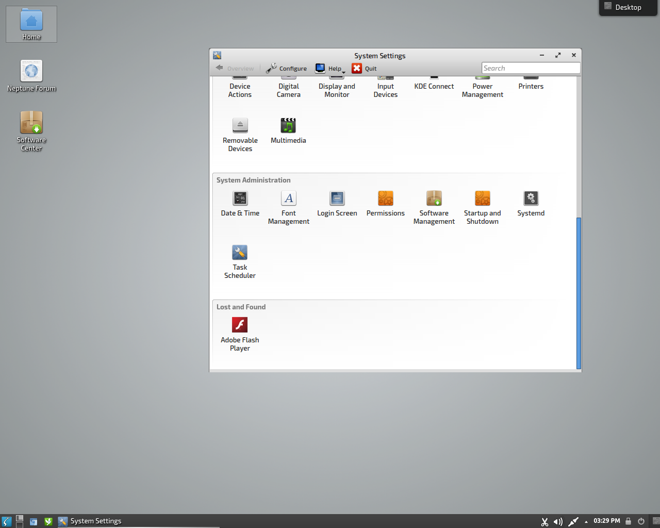This screenshot has height=528, width=660.
Task: Open Input Devices settings
Action: [x=385, y=89]
